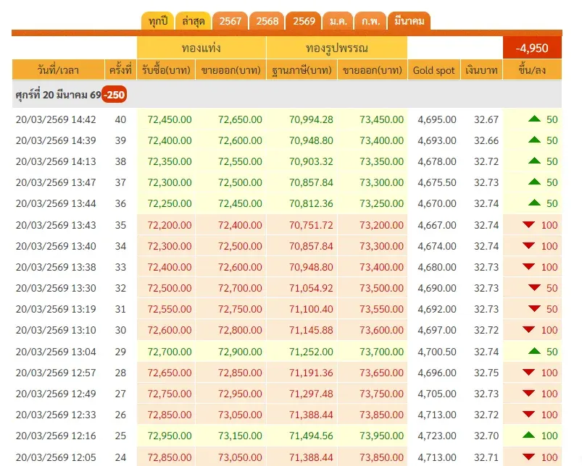Switch to the ก.พ. month tab
Image resolution: width=582 pixels, height=466 pixels.
(x=370, y=21)
